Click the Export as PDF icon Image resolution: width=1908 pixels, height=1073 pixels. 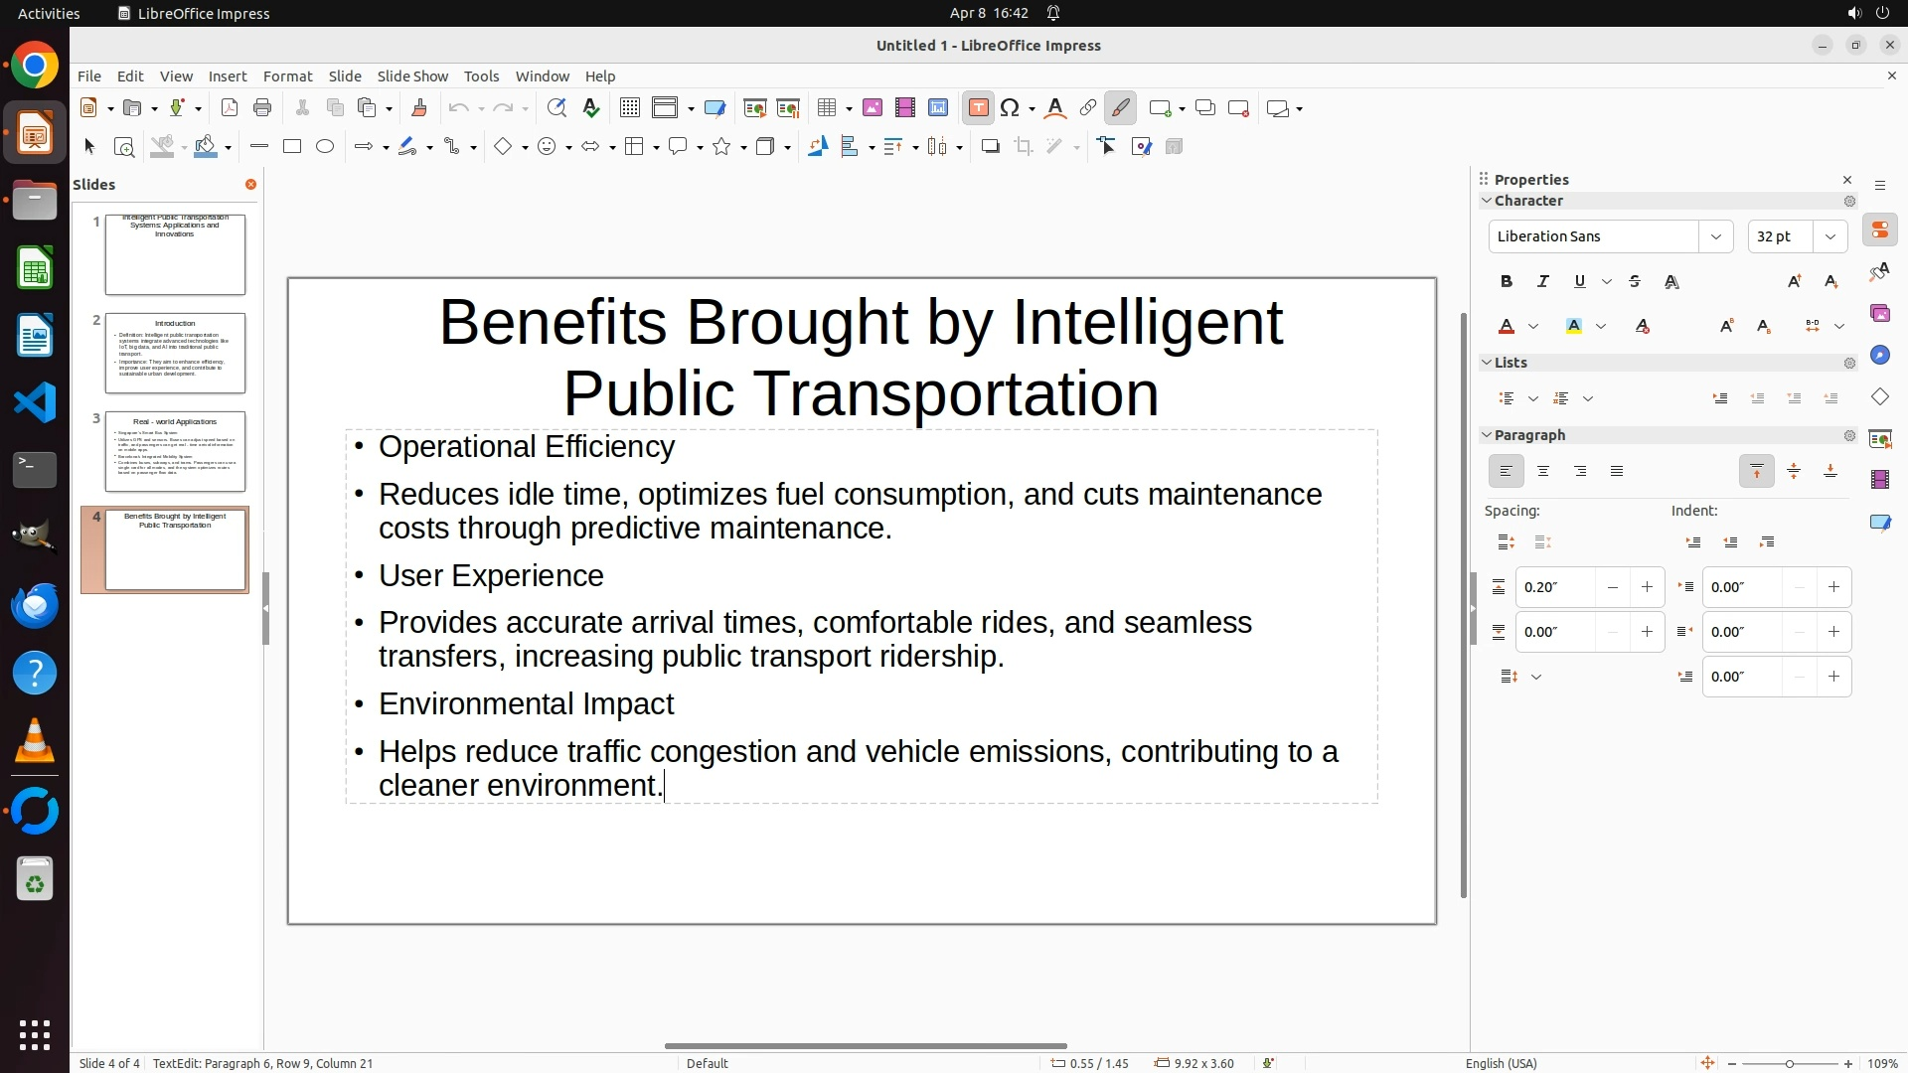(x=230, y=108)
